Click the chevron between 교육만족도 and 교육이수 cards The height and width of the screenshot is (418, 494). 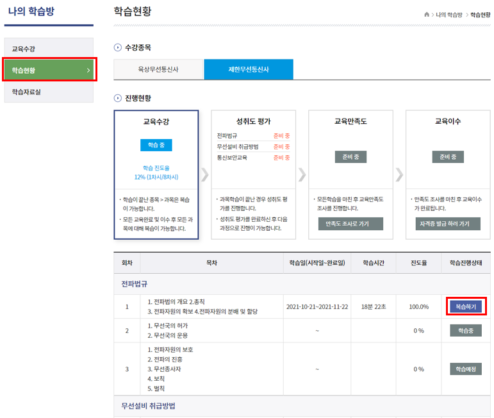coord(400,174)
